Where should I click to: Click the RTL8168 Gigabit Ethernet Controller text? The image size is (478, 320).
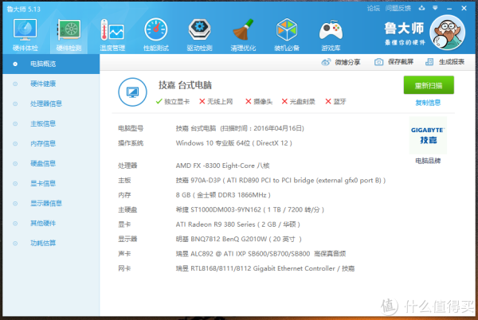[x=265, y=268]
